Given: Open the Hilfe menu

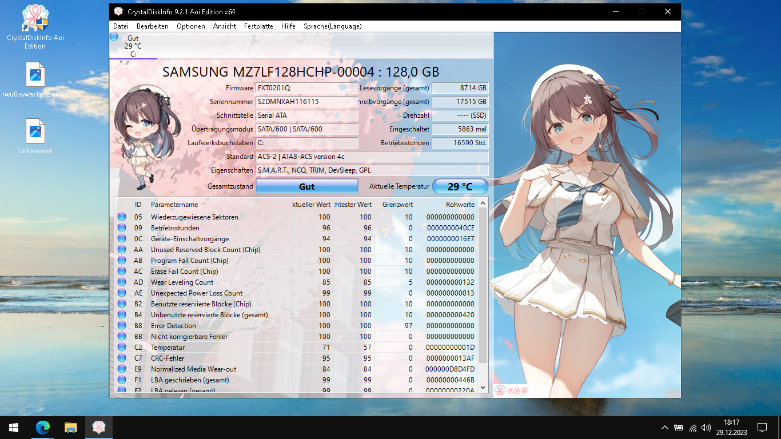Looking at the screenshot, I should click(288, 26).
